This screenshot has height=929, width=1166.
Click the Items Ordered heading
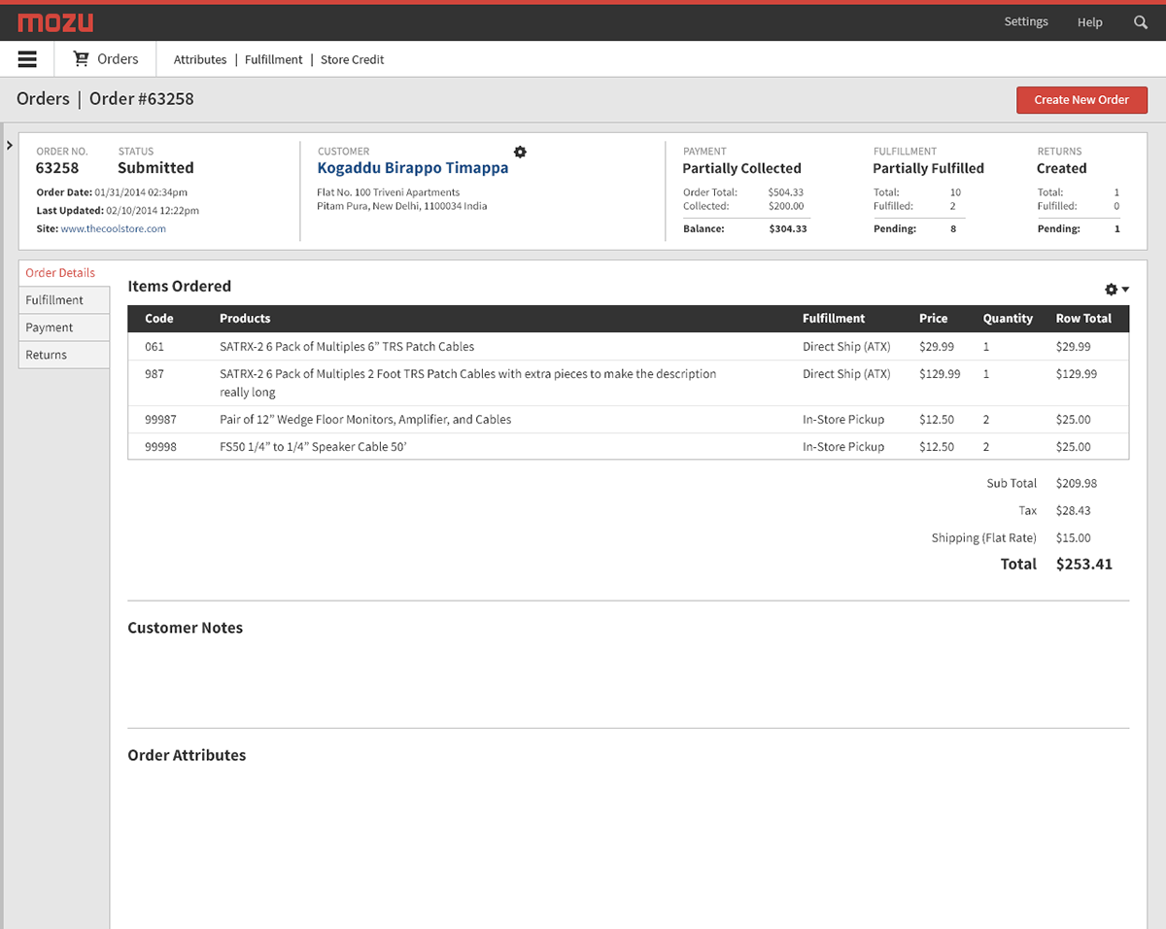click(179, 286)
